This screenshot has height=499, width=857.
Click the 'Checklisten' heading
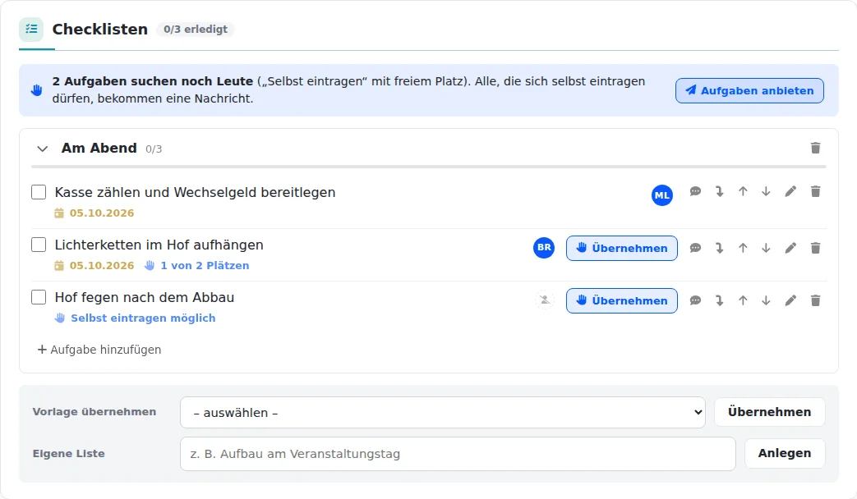point(100,29)
